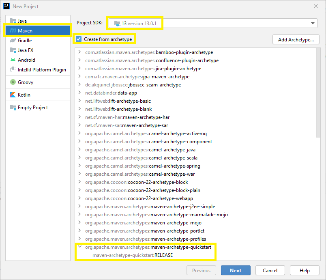The image size is (326, 280).
Task: Select maven-archetype-portlet archetype
Action: 145,231
